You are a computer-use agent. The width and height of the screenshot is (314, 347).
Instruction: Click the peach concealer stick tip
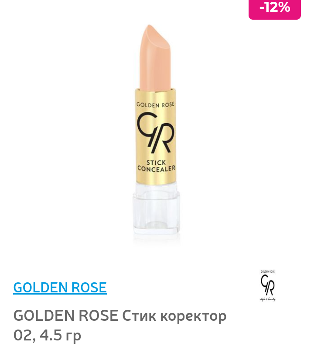click(x=155, y=38)
